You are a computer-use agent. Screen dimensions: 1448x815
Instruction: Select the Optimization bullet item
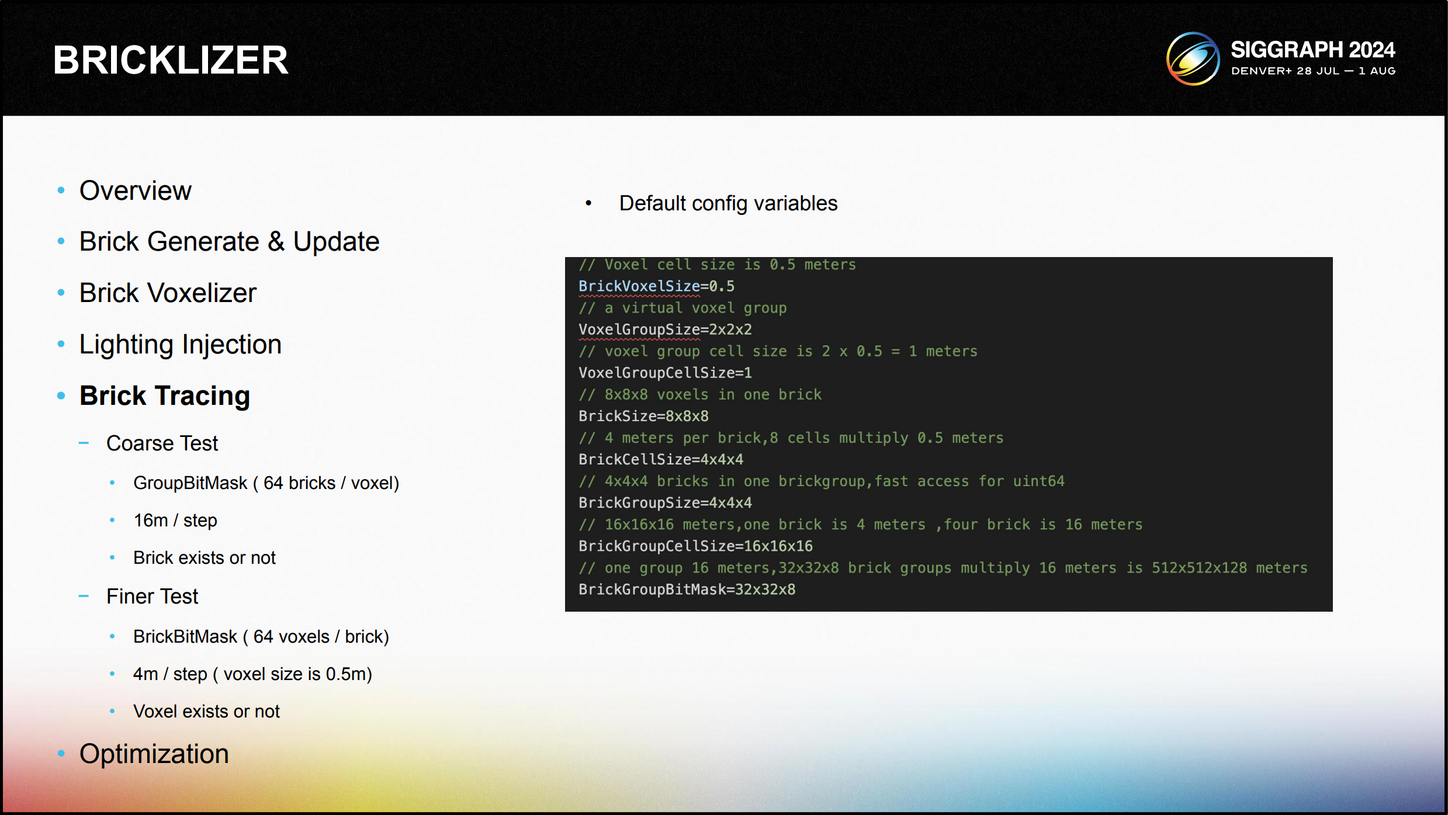click(x=154, y=754)
